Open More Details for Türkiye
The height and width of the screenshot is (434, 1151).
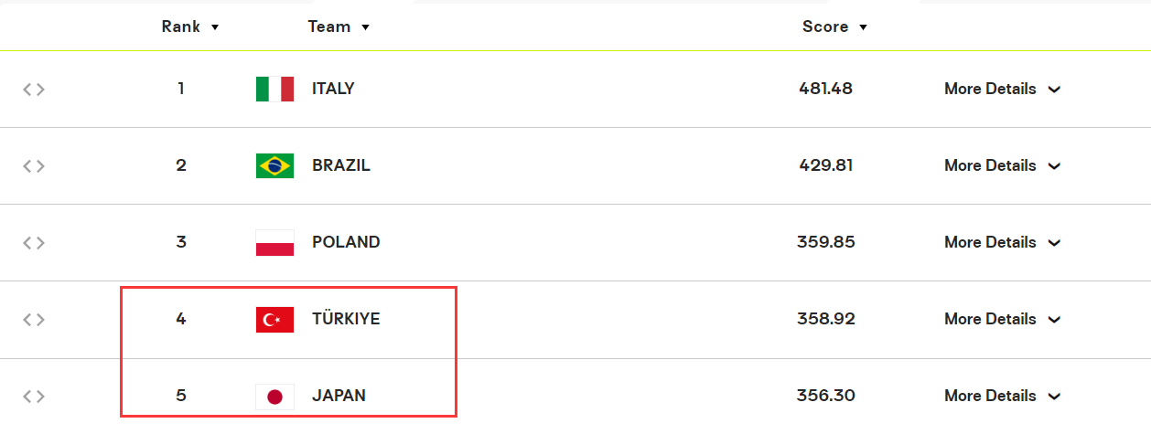click(1002, 319)
